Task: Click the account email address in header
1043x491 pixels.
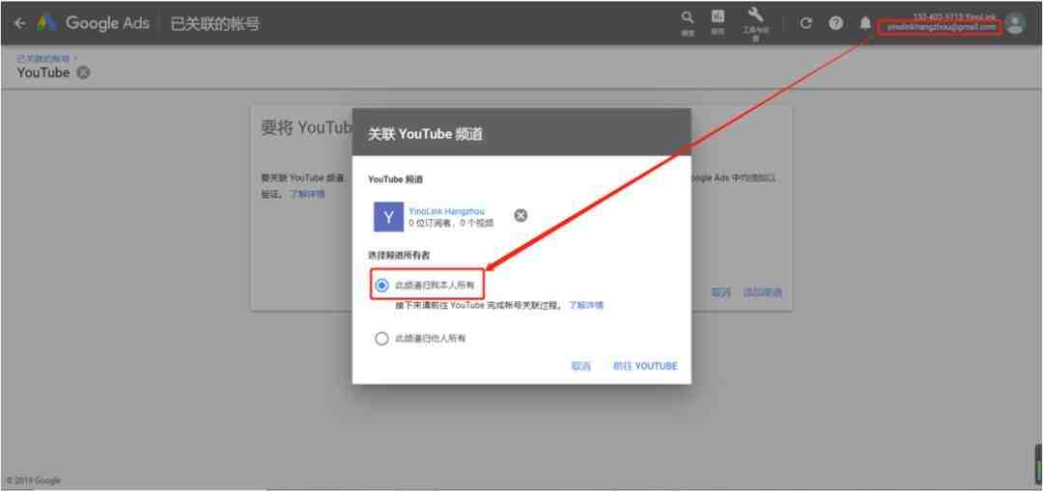Action: coord(942,27)
